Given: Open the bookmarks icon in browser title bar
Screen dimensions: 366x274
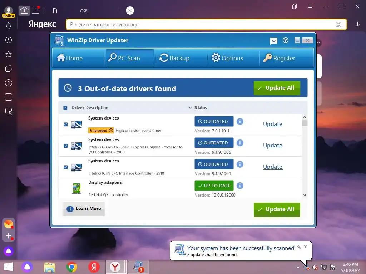Looking at the screenshot, I should [295, 6].
